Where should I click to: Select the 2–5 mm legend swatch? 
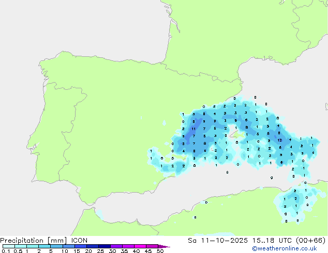coord(44,246)
